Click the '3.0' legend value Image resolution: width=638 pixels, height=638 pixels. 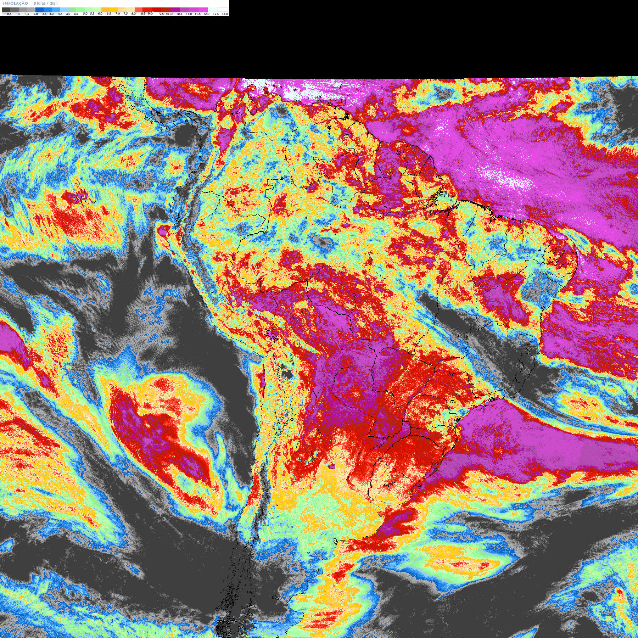[x=51, y=14]
